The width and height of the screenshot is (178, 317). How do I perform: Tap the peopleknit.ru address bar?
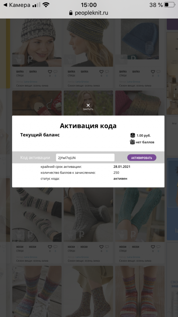tap(89, 13)
